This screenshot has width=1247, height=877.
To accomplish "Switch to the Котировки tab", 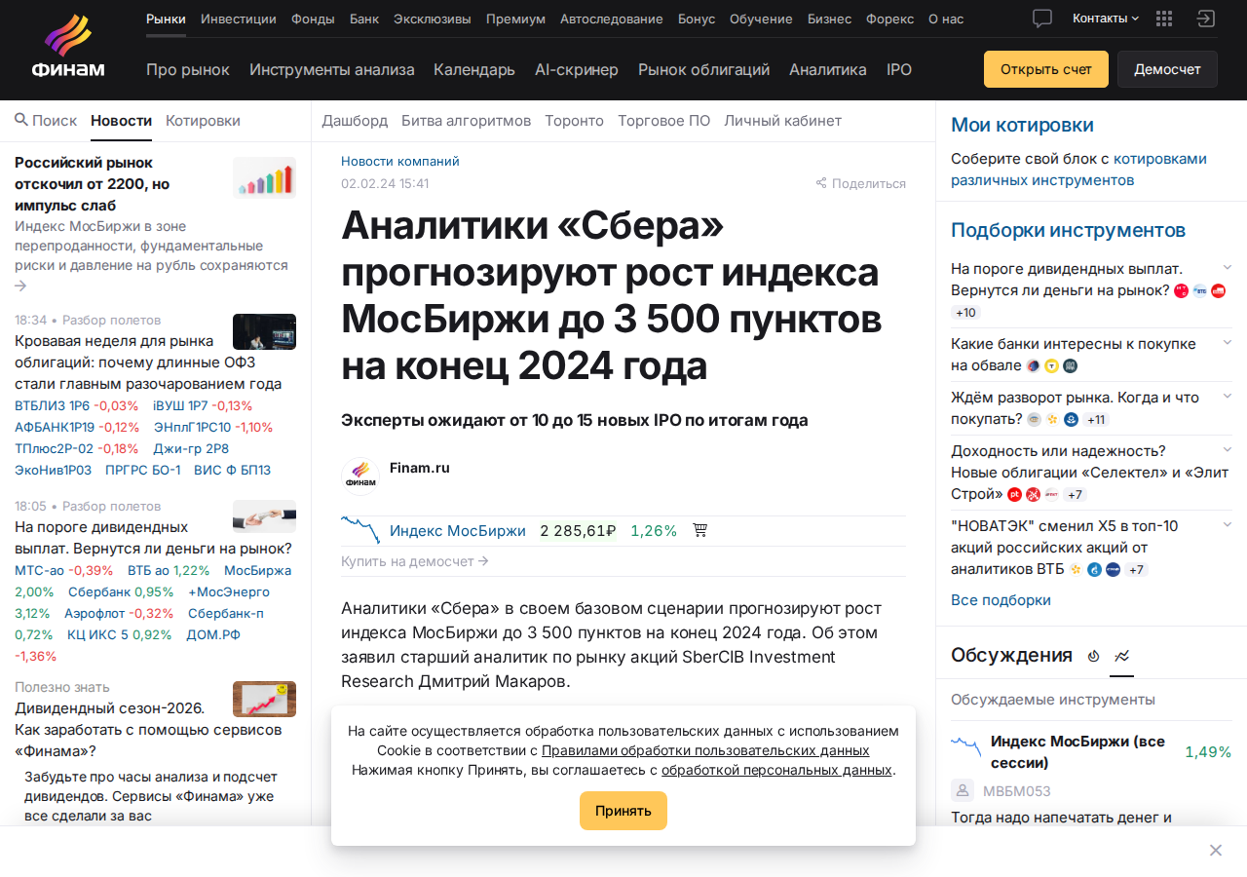I will [x=203, y=120].
